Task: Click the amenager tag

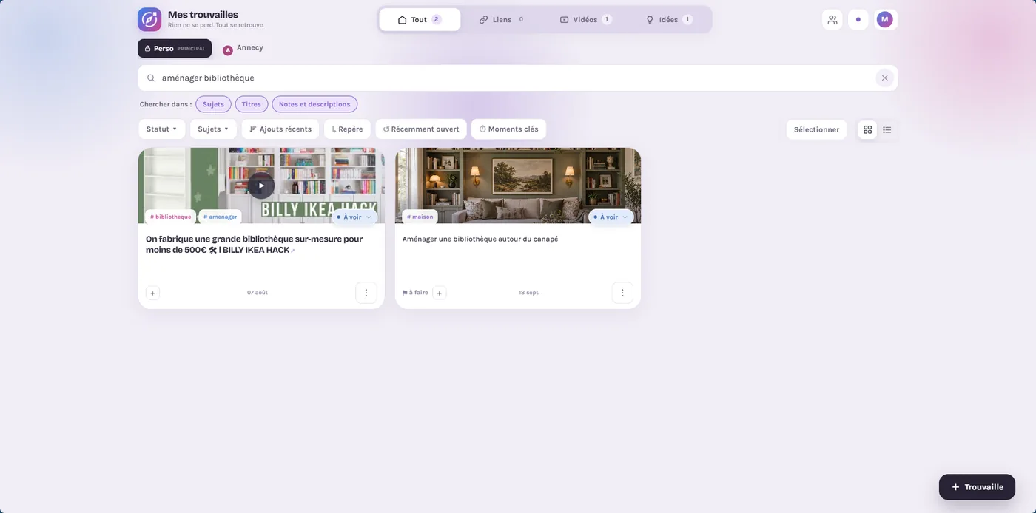Action: coord(221,217)
